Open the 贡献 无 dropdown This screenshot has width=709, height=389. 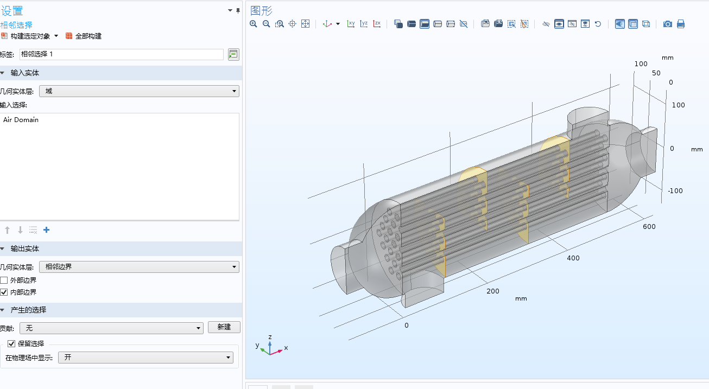111,328
